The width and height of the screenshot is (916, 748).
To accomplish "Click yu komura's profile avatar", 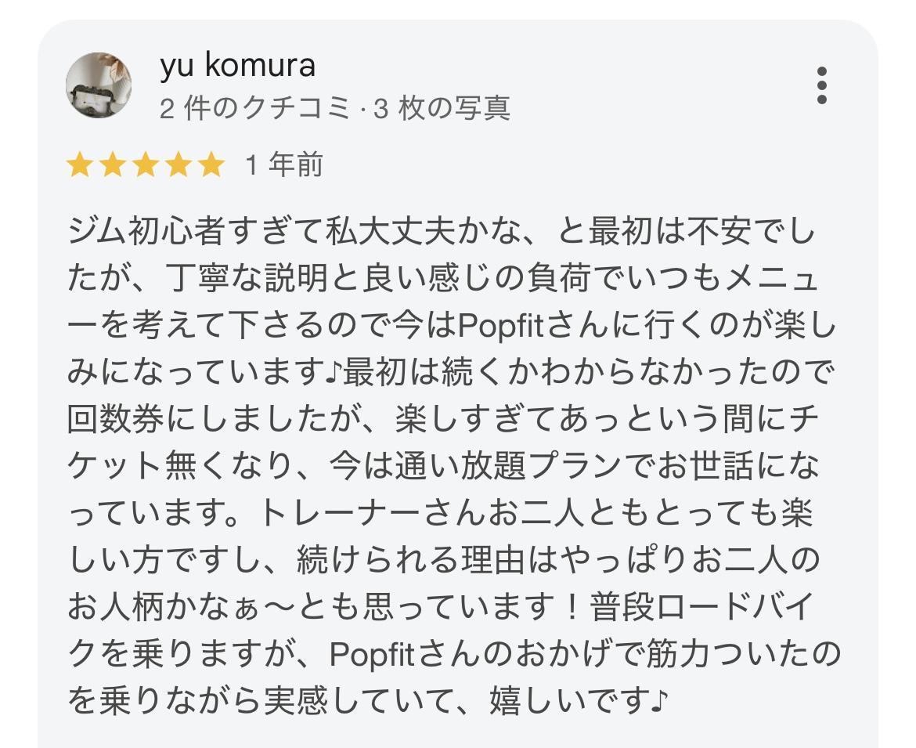I will [x=98, y=85].
